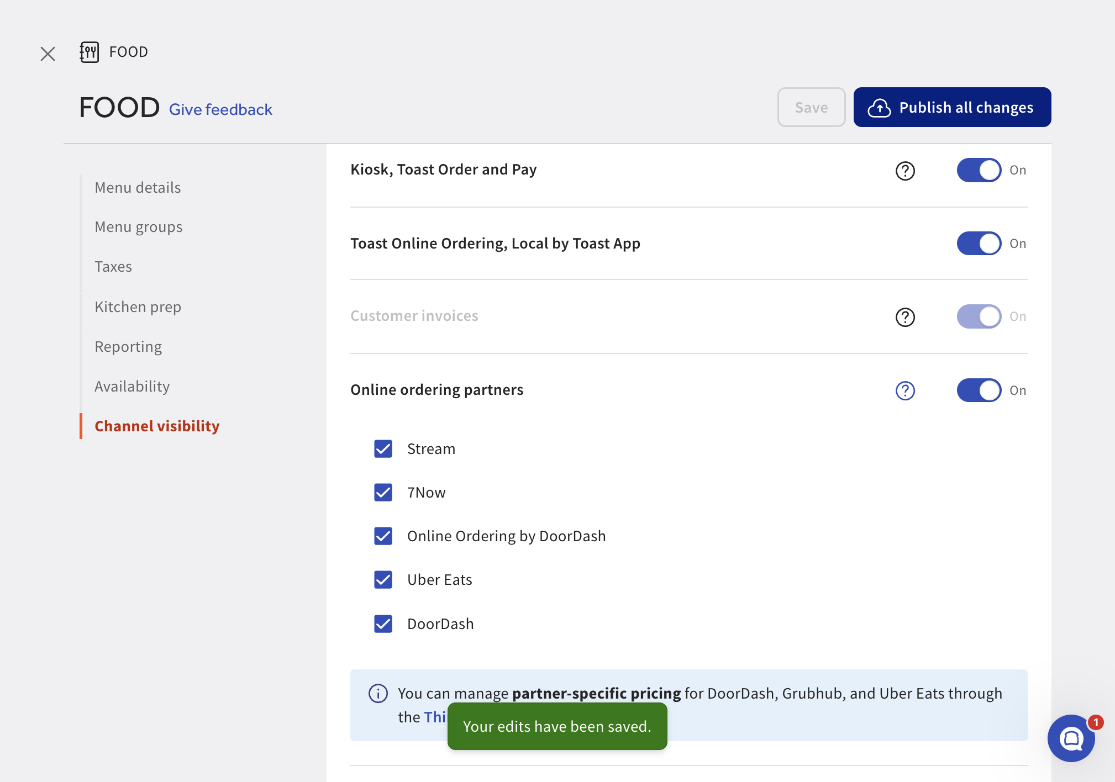The width and height of the screenshot is (1115, 782).
Task: Open the Availability section
Action: (x=132, y=387)
